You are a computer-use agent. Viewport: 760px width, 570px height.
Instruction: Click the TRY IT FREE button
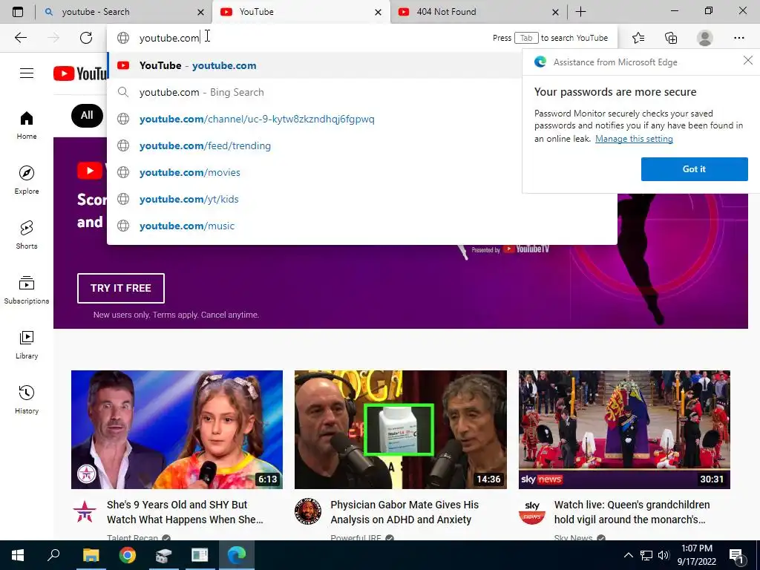(121, 288)
